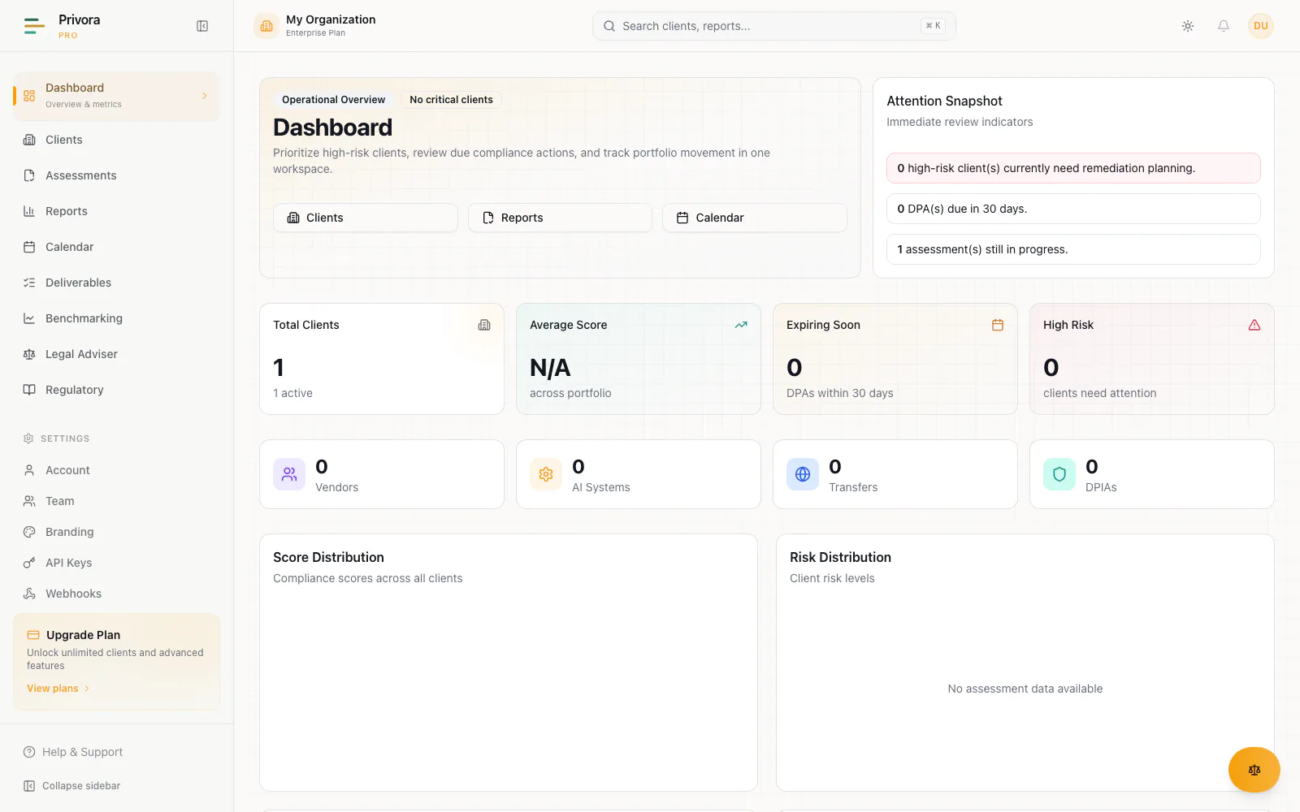Click the Expiring Soon calendar icon
Viewport: 1300px width, 812px height.
click(x=998, y=325)
